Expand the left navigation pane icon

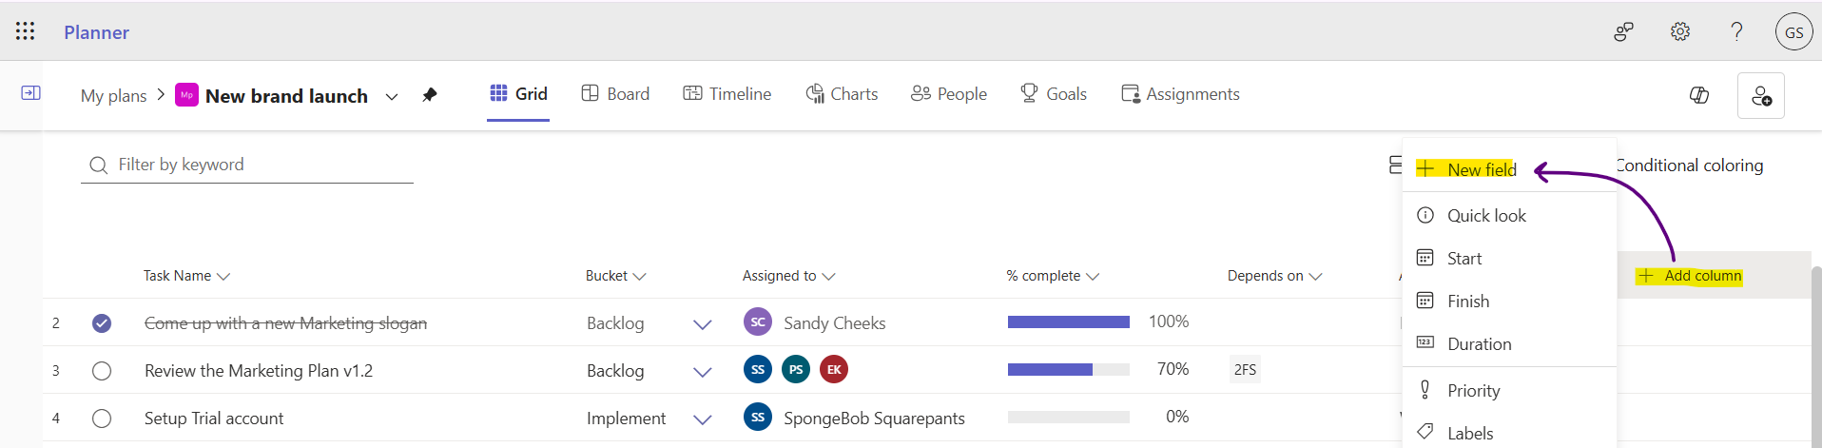30,93
